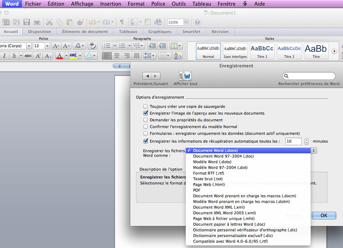Apply the yellow text highlight color
Viewport: 343px width, 248px height.
click(x=73, y=56)
